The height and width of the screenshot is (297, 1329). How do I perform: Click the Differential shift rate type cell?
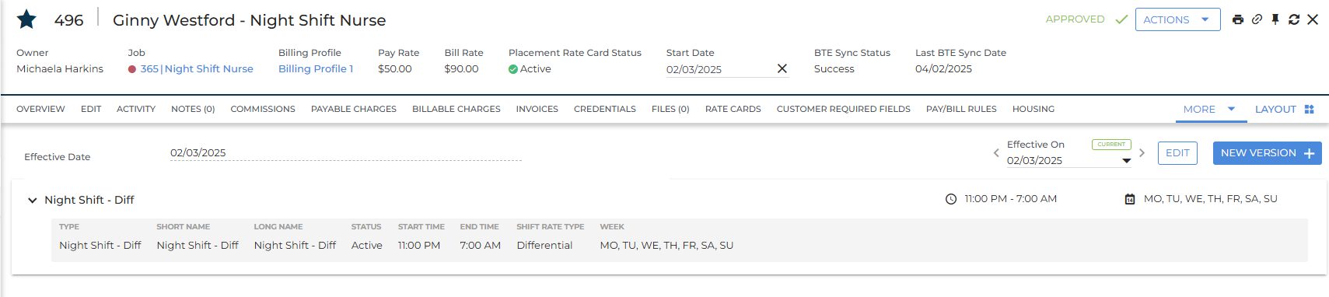544,246
